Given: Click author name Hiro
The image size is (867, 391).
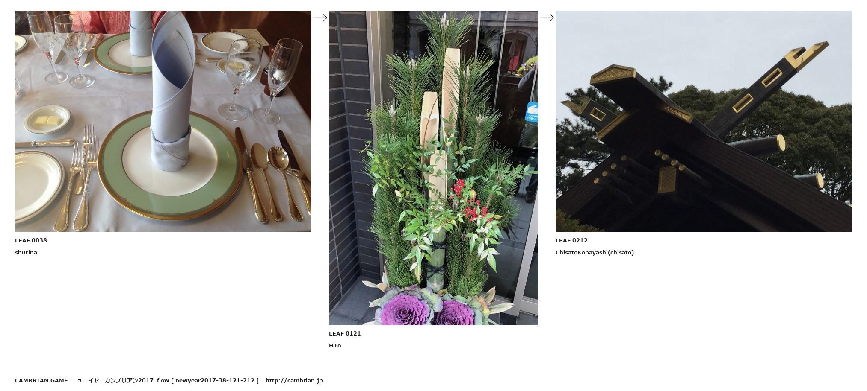Looking at the screenshot, I should click(335, 345).
